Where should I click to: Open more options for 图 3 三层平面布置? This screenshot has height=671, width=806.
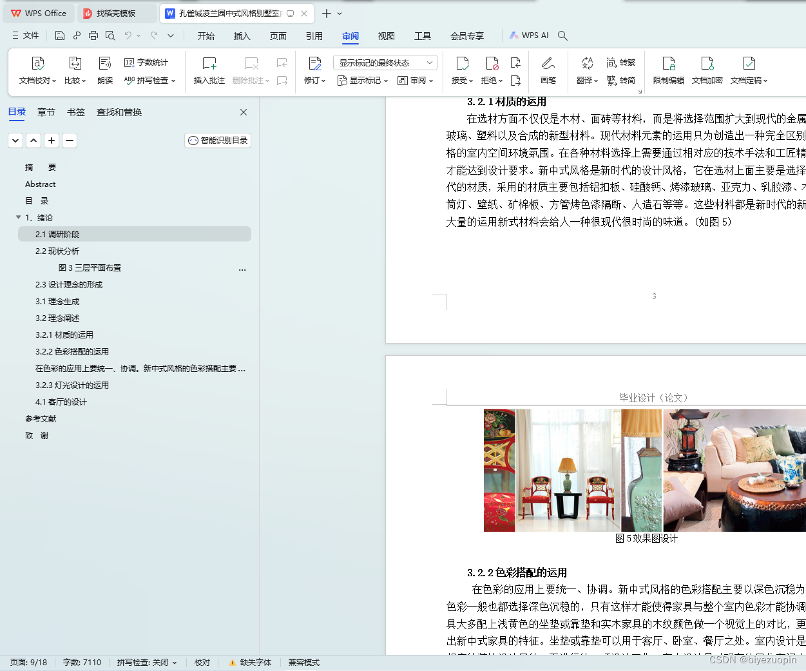point(242,269)
